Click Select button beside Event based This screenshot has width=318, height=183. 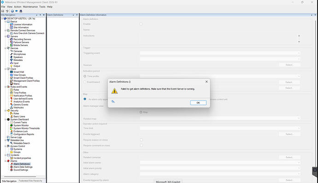(x=289, y=82)
